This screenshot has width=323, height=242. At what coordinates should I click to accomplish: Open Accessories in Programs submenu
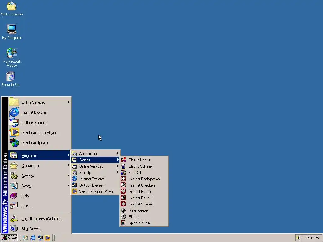click(95, 153)
